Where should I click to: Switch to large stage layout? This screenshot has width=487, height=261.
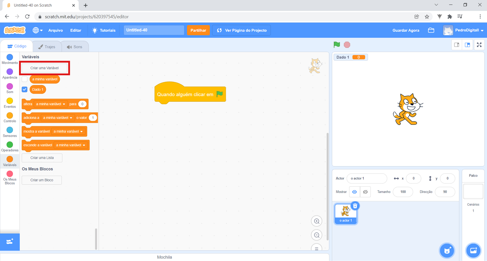pyautogui.click(x=467, y=45)
